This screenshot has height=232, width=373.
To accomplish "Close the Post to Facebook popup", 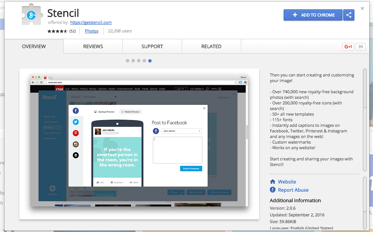I will coord(204,108).
